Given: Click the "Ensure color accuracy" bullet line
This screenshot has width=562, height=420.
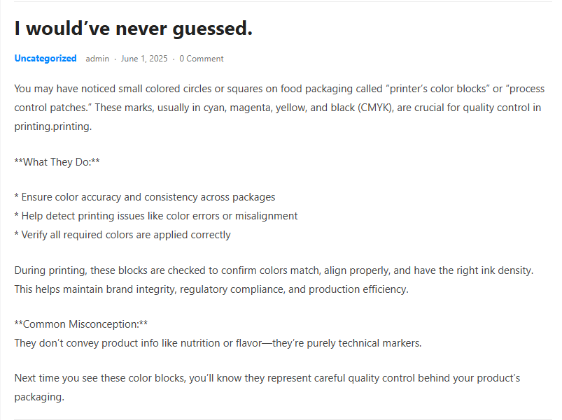Looking at the screenshot, I should pyautogui.click(x=145, y=197).
